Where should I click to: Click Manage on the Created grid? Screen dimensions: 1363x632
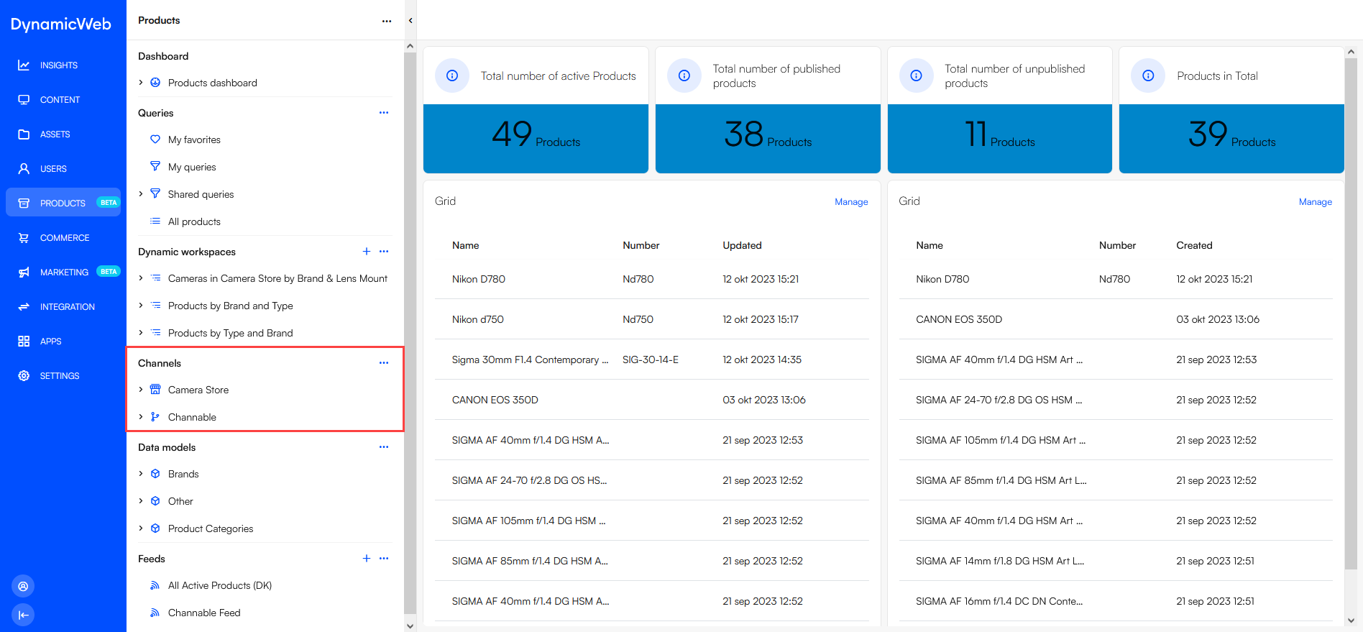(1315, 202)
